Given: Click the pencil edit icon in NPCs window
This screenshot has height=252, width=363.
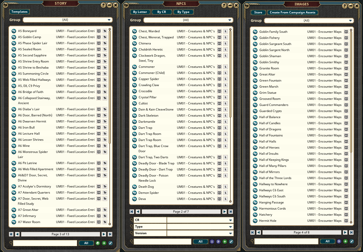Looking at the screenshot, I should coord(231,242).
